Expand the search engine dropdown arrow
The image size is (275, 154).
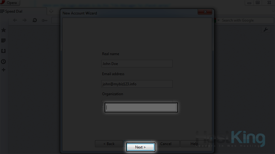(219, 20)
